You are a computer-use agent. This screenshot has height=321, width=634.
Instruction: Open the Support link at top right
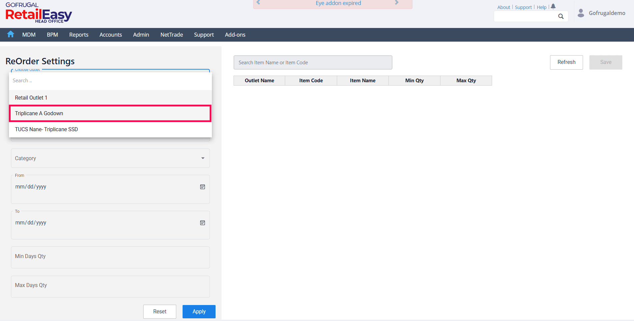[523, 7]
